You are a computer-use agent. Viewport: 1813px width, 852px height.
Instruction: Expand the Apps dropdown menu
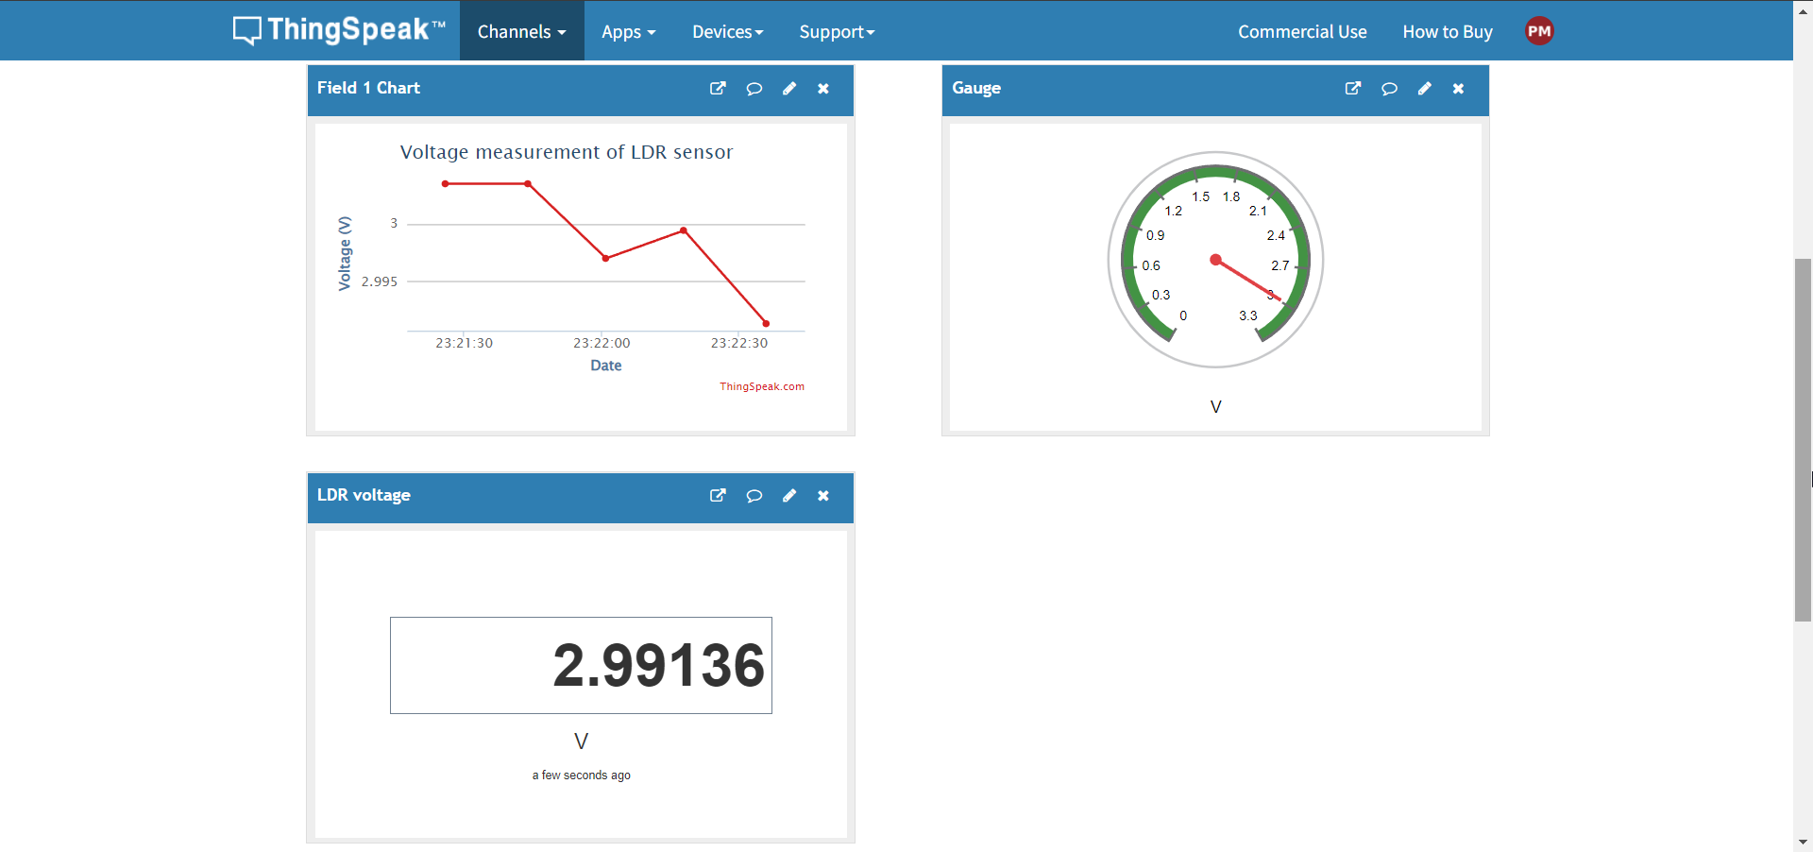[x=628, y=31]
